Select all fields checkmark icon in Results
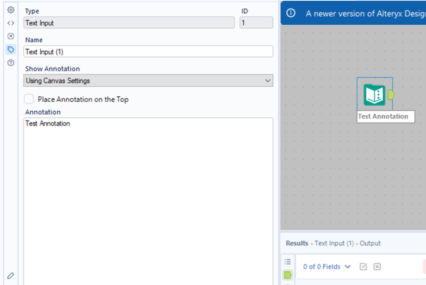The image size is (426, 285). 363,266
